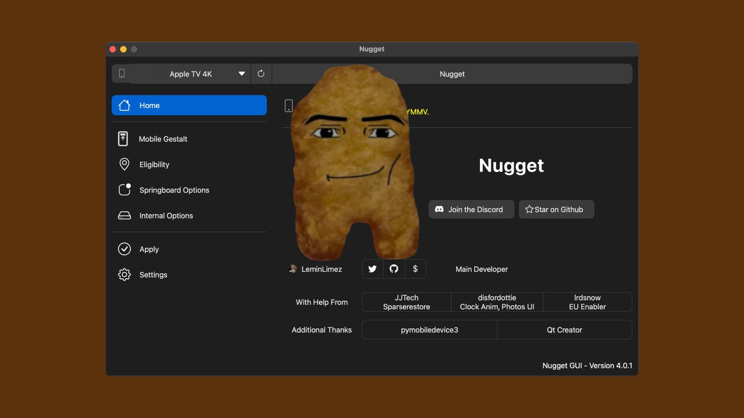Viewport: 744px width, 418px height.
Task: Join the Discord server
Action: pos(470,209)
